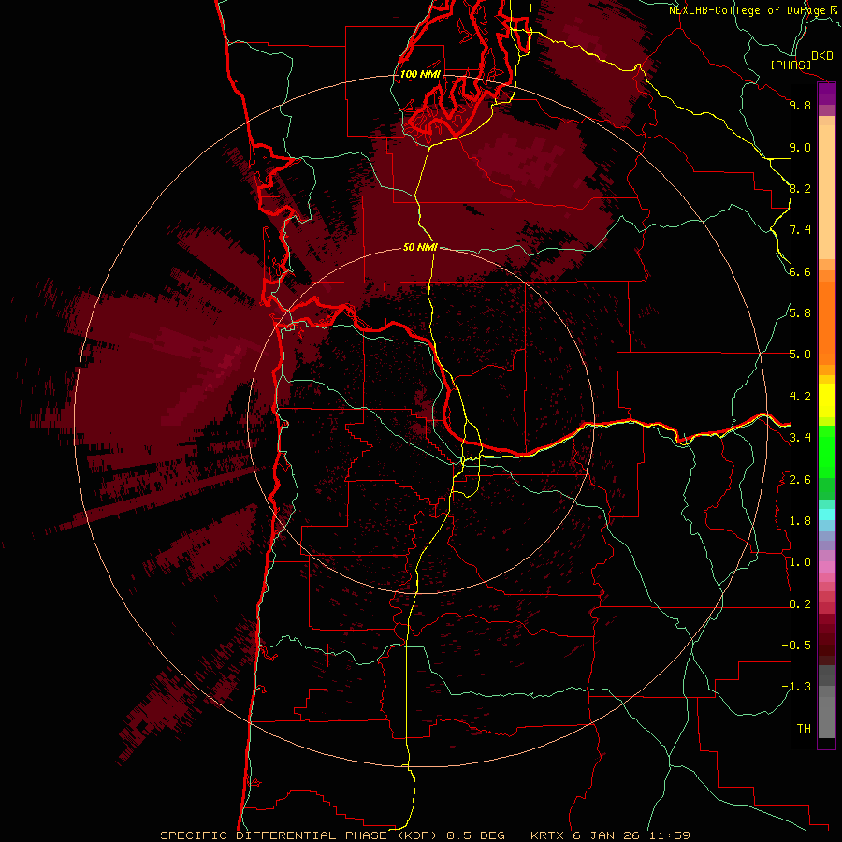Viewport: 842px width, 842px height.
Task: Click the 3.4 scale value
Action: pyautogui.click(x=800, y=438)
